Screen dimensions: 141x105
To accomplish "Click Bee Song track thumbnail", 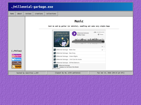I will pos(55,53).
